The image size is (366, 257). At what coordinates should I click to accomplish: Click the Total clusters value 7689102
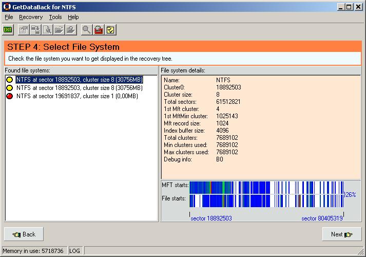click(227, 138)
